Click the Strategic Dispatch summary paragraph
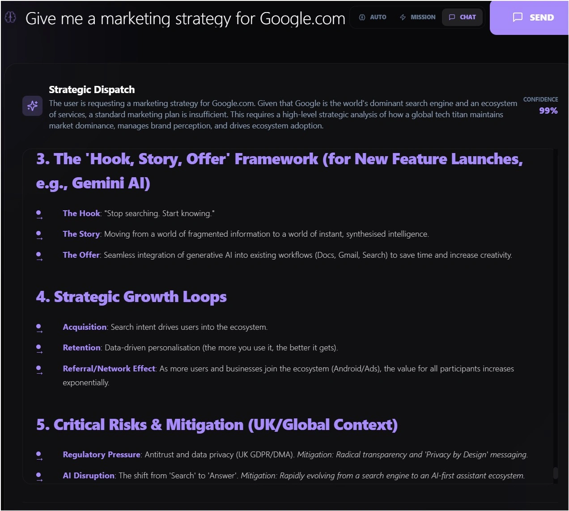This screenshot has width=569, height=511. (x=283, y=115)
